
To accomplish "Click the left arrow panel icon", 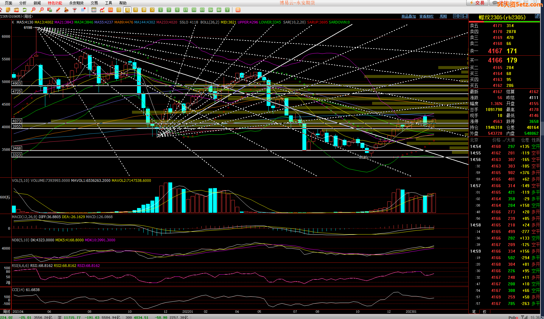I will (456, 16).
